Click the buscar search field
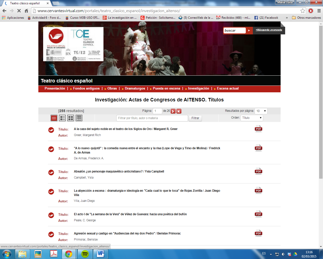Image resolution: width=323 pixels, height=259 pixels. tap(235, 30)
